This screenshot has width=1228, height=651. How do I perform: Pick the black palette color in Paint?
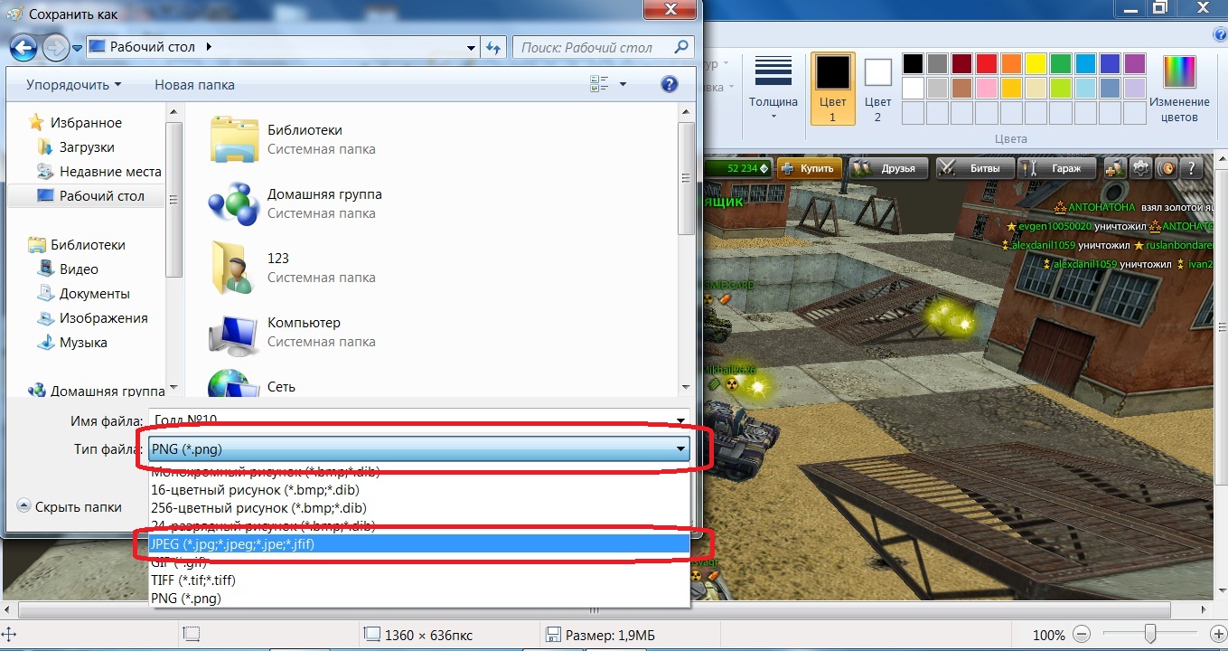click(x=914, y=64)
